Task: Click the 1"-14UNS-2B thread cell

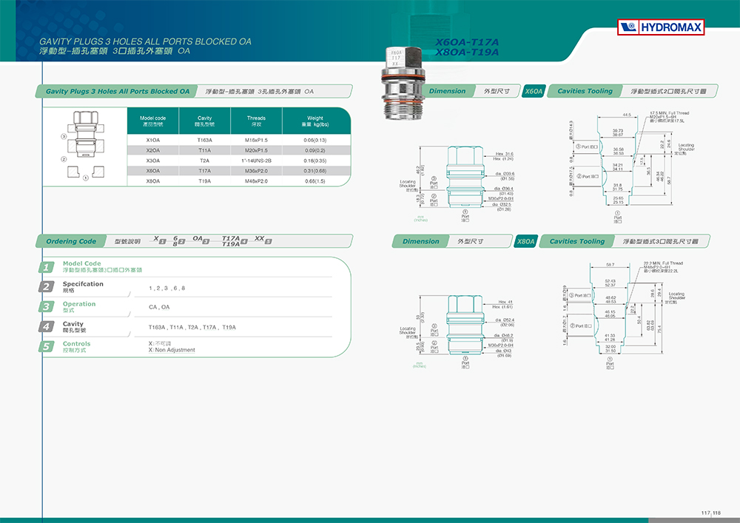Action: 256,161
